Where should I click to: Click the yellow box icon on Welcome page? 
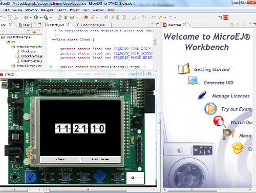point(237,148)
